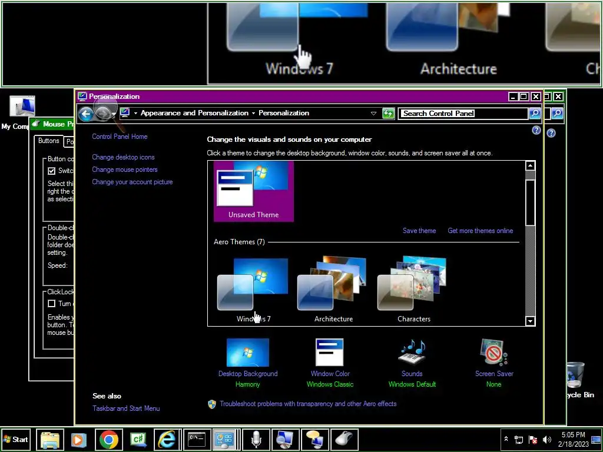Click the 'Aero Themes (7)' heading

[239, 242]
